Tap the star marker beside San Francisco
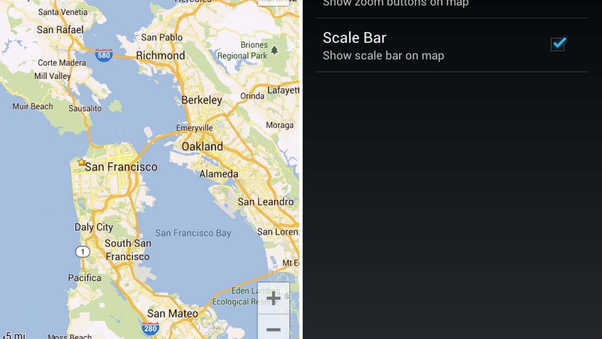This screenshot has height=339, width=602. tap(81, 162)
